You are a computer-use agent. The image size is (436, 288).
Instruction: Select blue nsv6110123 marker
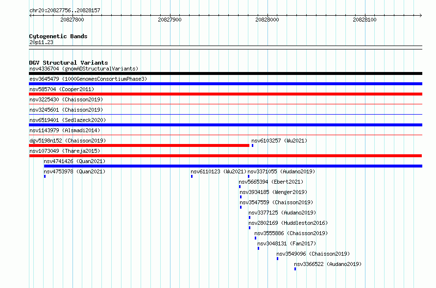[192, 176]
